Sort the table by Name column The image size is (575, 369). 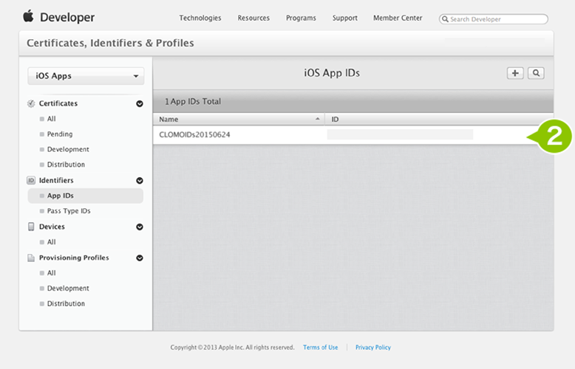coord(239,120)
